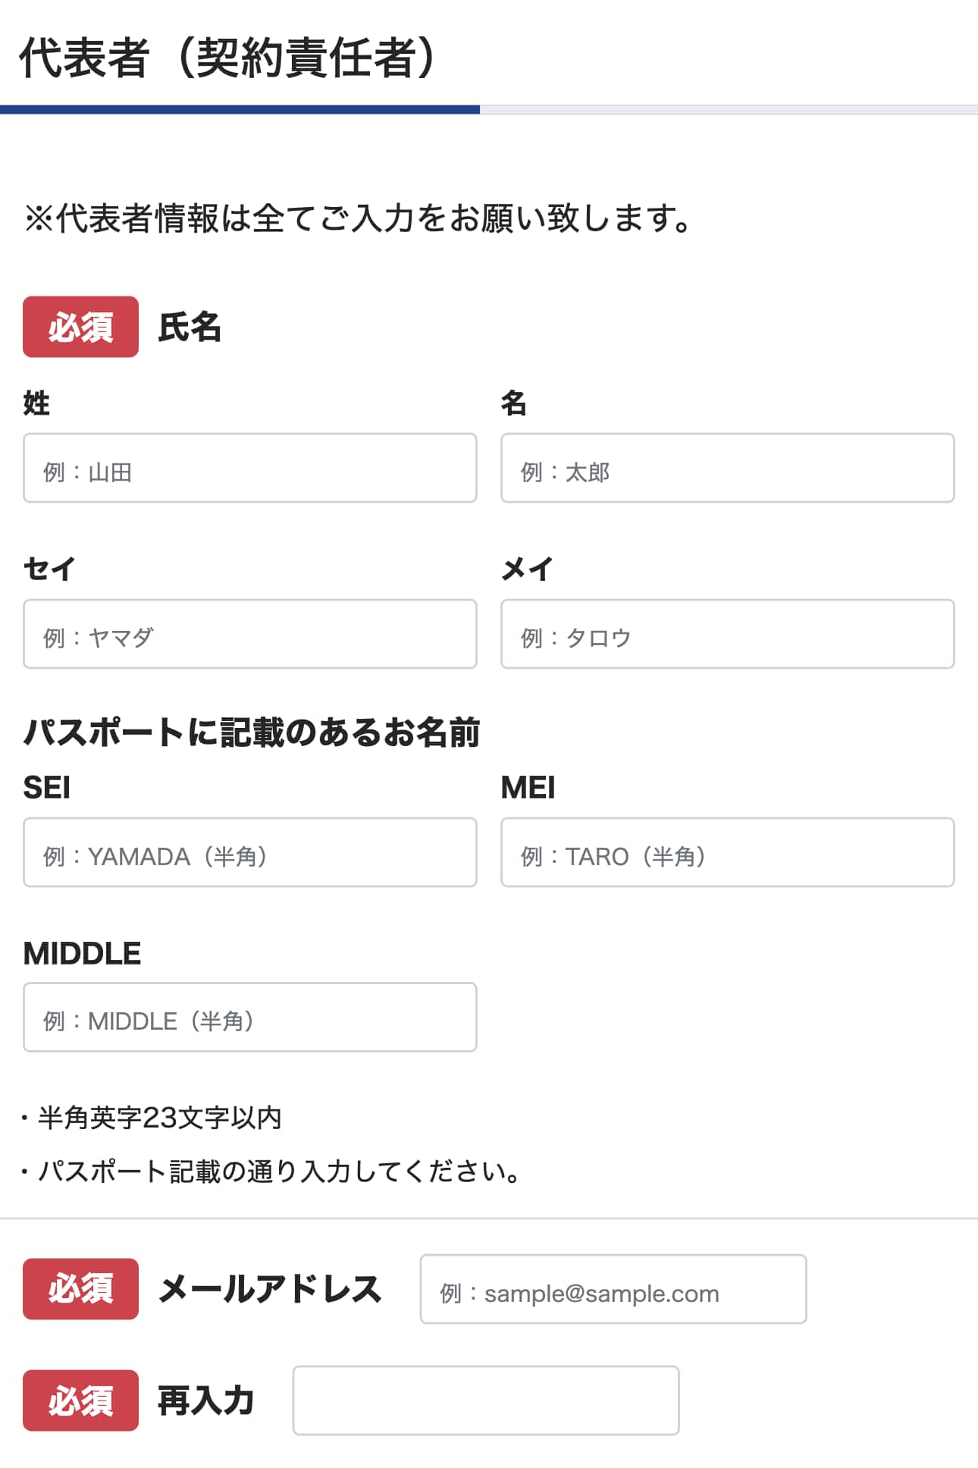
Task: Click the blue filled part of the progress bar
Action: point(240,110)
